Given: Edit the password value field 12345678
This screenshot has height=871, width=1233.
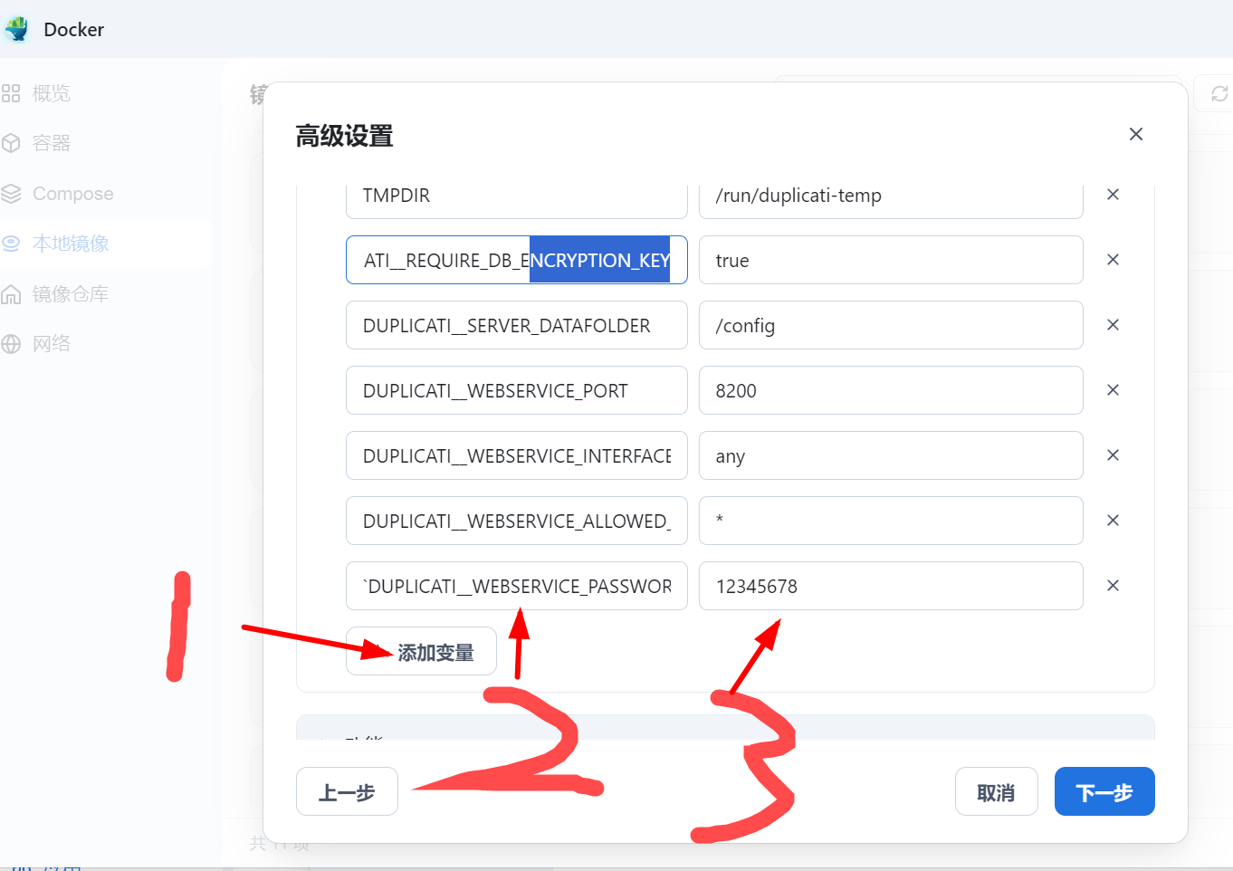Looking at the screenshot, I should click(890, 587).
